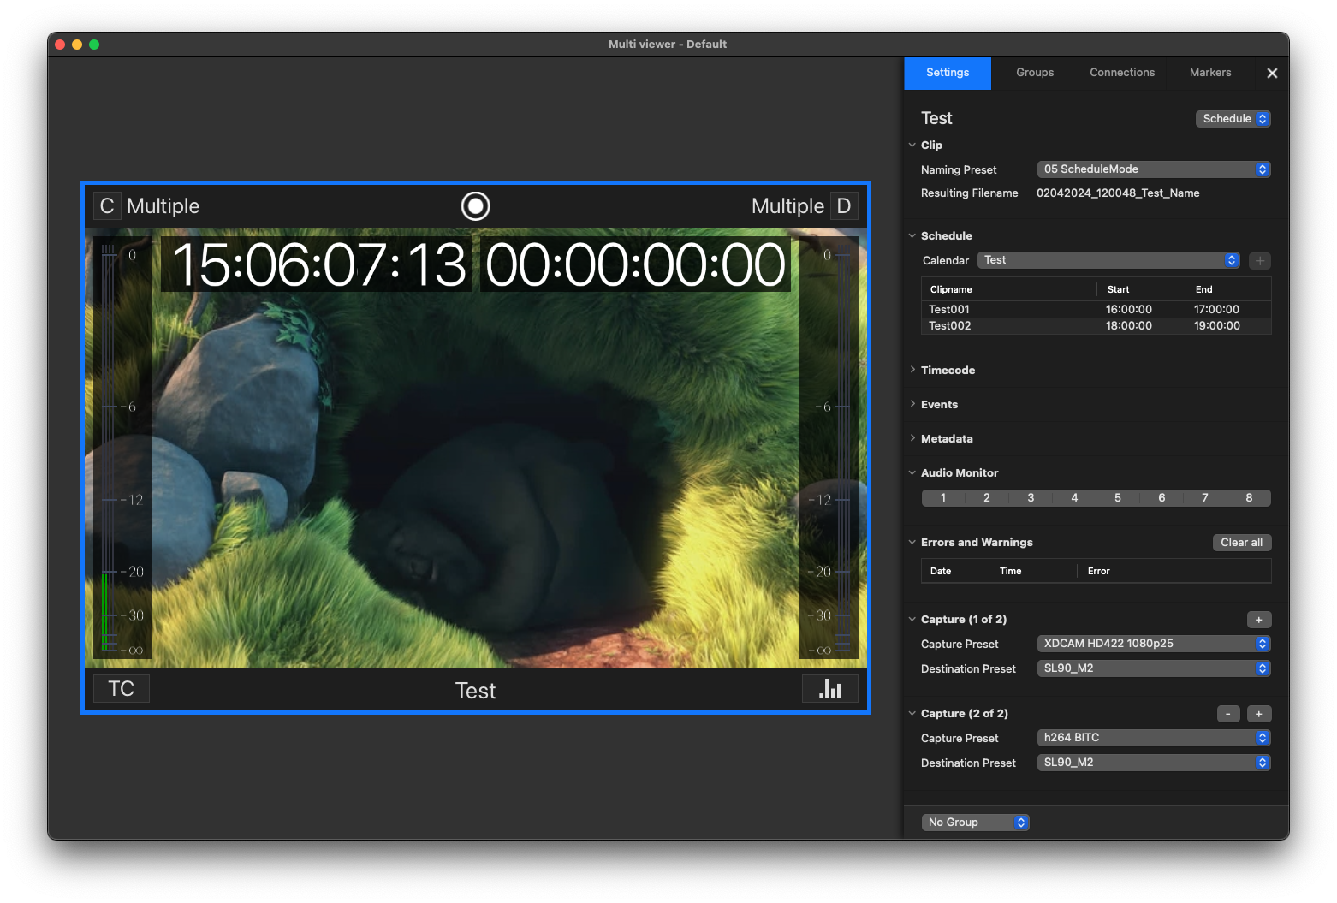Expand the Timecode section

(x=912, y=371)
